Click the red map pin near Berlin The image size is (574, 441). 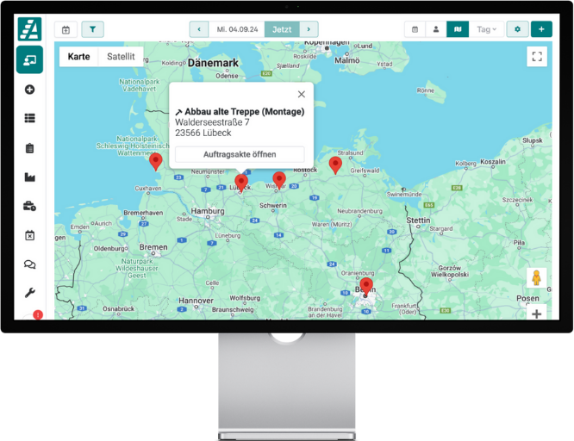click(x=365, y=285)
